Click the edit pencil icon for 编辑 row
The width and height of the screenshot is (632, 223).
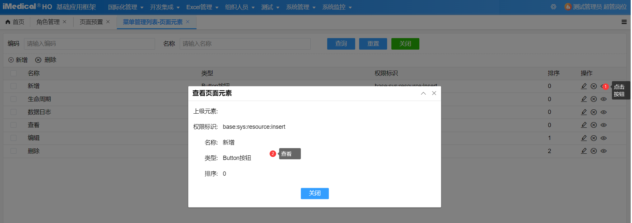(x=584, y=138)
